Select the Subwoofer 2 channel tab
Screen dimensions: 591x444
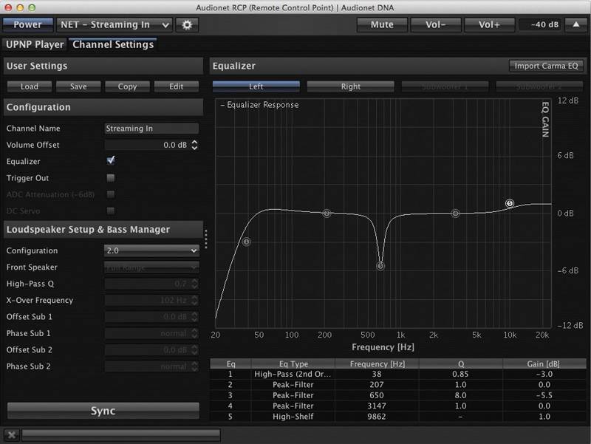[539, 86]
